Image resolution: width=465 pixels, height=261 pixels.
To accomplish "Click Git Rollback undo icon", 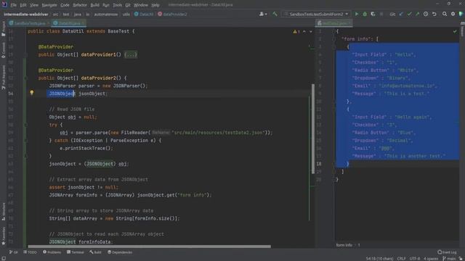I will click(434, 14).
